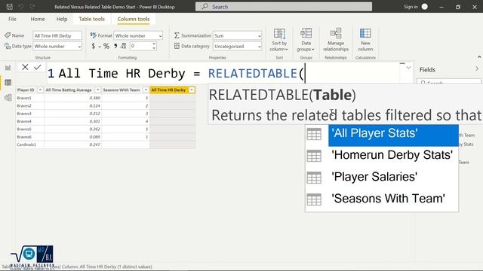Open All Time Batting Average column filter
The image size is (483, 271).
tap(97, 90)
